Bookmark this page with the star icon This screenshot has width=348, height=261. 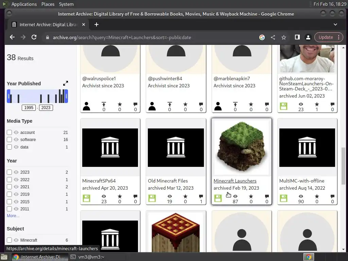[284, 37]
